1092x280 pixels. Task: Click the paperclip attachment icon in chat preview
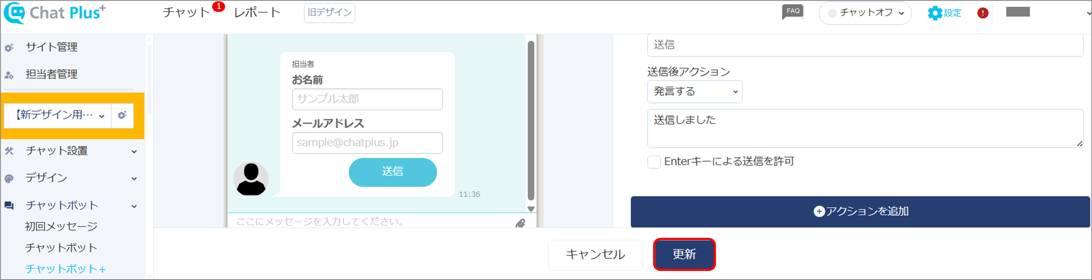tap(520, 223)
